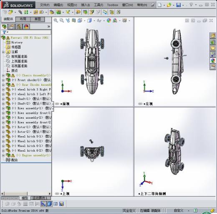
Task: Click the four-pane grid icon in bottom toolbar
Action: pyautogui.click(x=56, y=204)
